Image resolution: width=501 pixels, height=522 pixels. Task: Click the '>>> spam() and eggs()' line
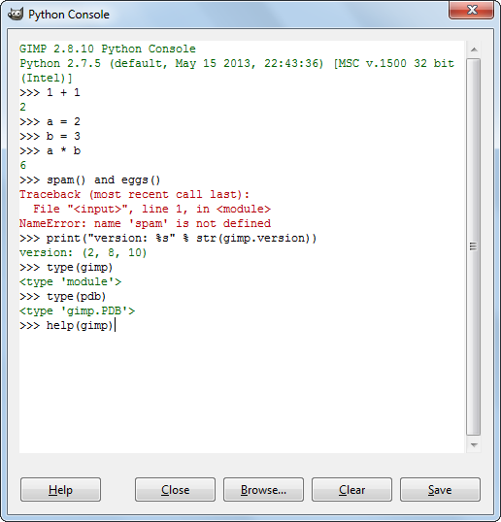(90, 180)
